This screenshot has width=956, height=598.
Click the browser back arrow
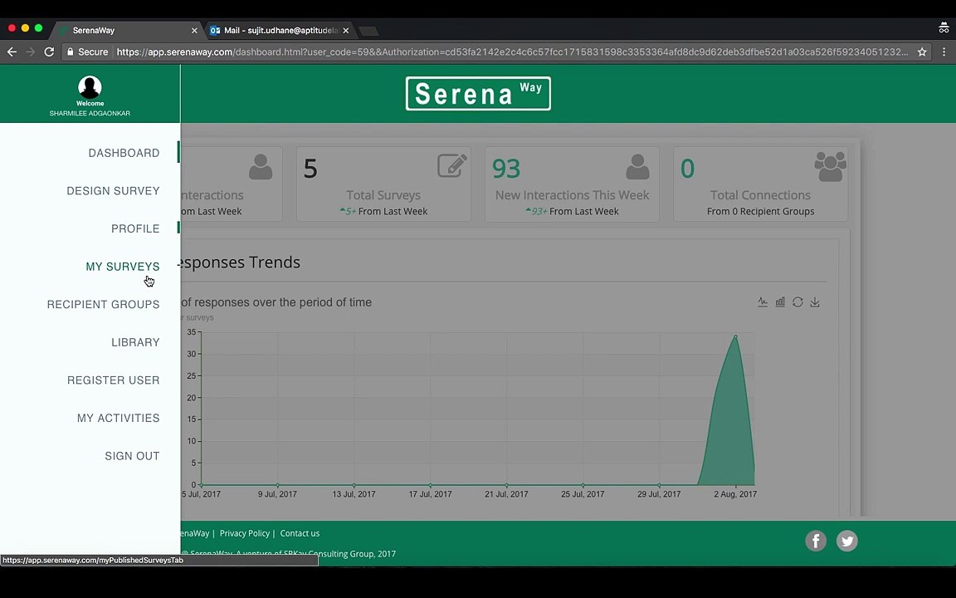pos(12,51)
